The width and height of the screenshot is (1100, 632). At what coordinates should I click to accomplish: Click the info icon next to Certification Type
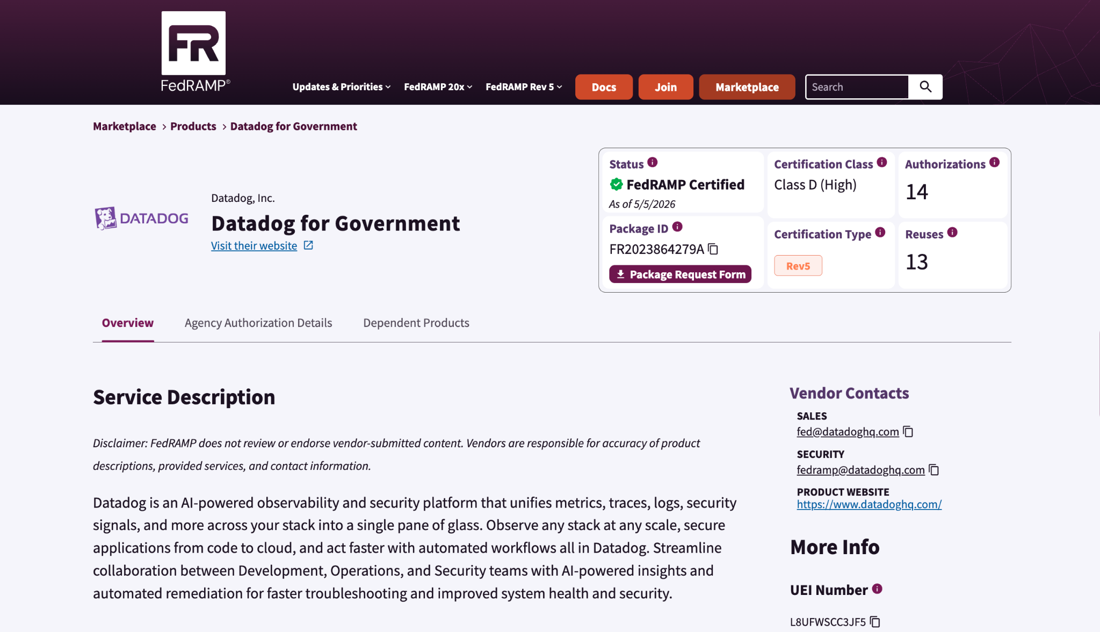point(880,232)
